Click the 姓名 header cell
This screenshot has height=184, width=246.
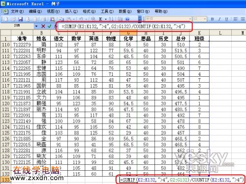pos(42,38)
